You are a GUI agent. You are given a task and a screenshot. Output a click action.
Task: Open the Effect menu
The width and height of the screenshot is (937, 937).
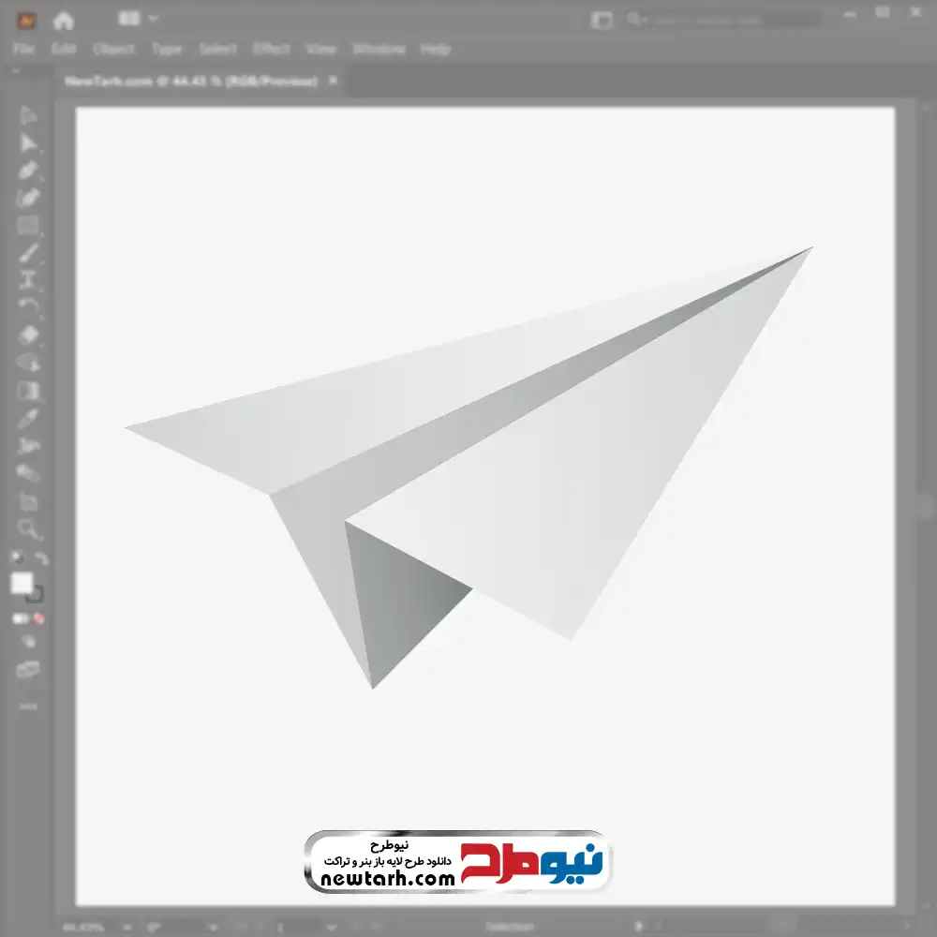point(272,49)
